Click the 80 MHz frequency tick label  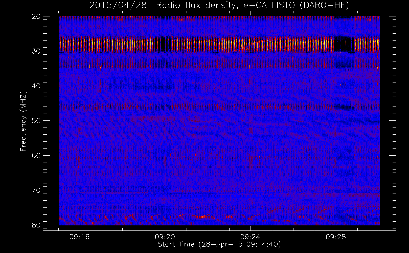36,225
